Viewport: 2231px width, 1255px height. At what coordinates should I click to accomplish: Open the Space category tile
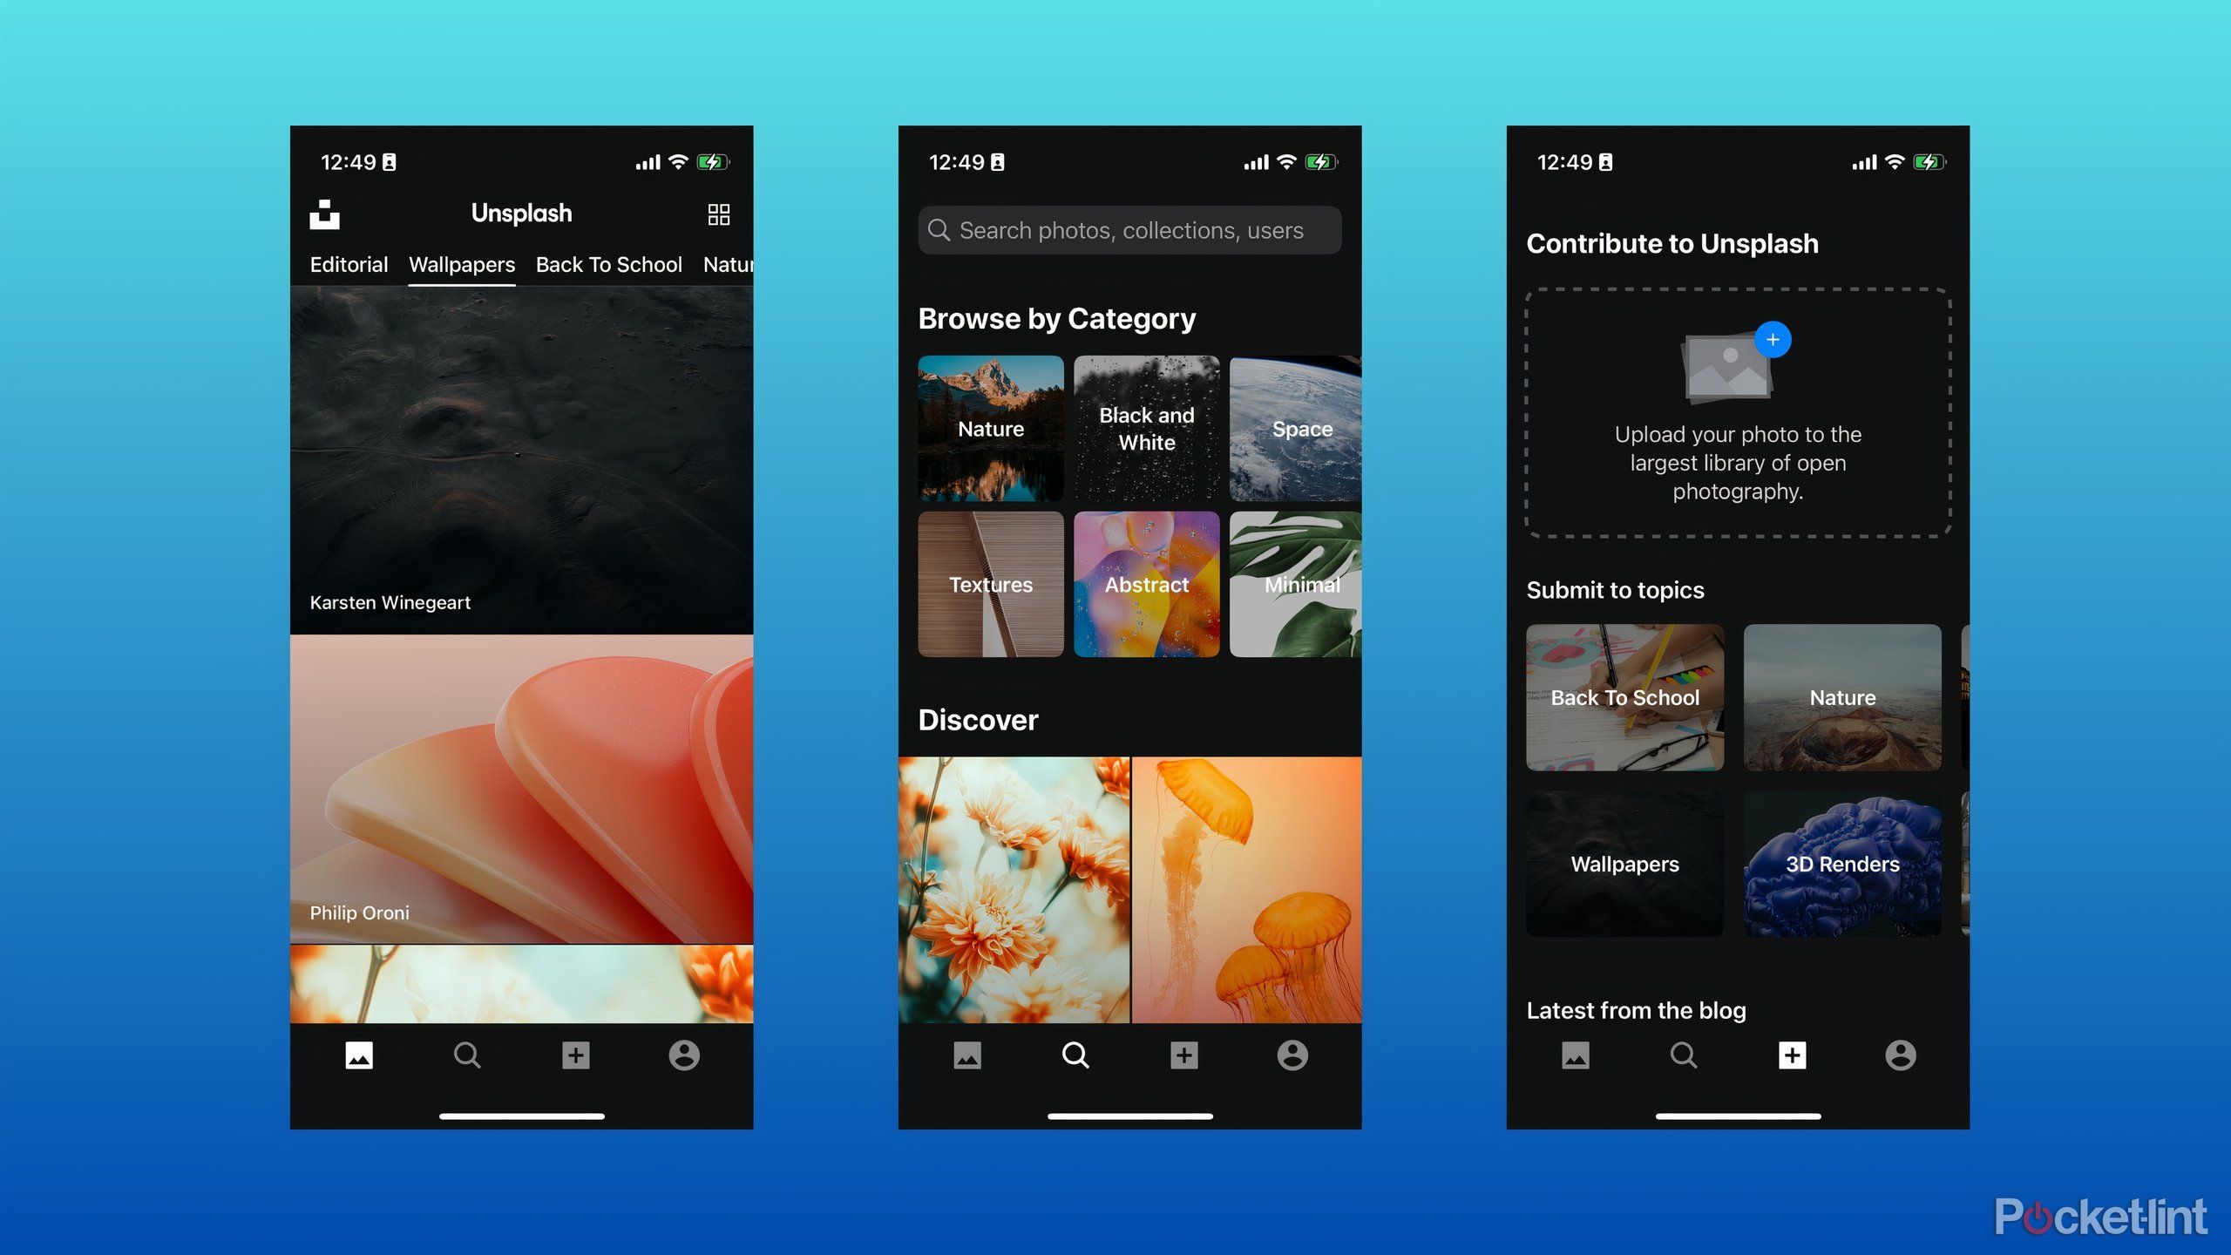point(1303,428)
